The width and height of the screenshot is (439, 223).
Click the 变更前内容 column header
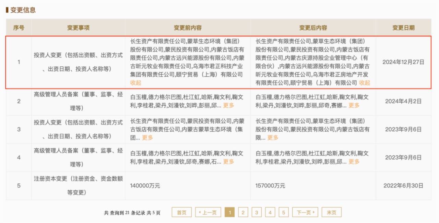point(188,28)
